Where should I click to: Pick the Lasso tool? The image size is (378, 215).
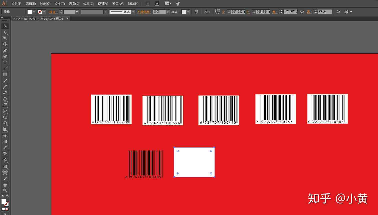point(5,44)
